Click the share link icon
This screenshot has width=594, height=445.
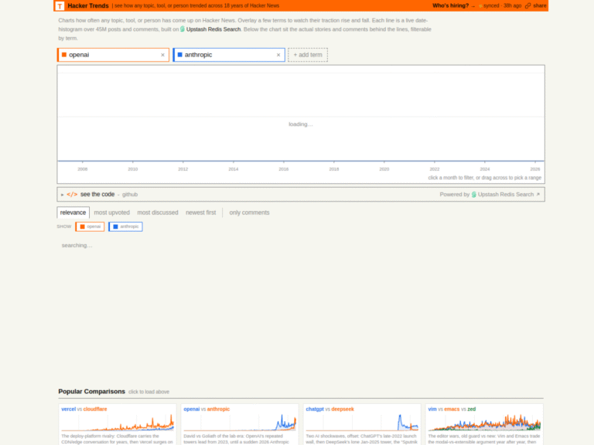coord(527,5)
